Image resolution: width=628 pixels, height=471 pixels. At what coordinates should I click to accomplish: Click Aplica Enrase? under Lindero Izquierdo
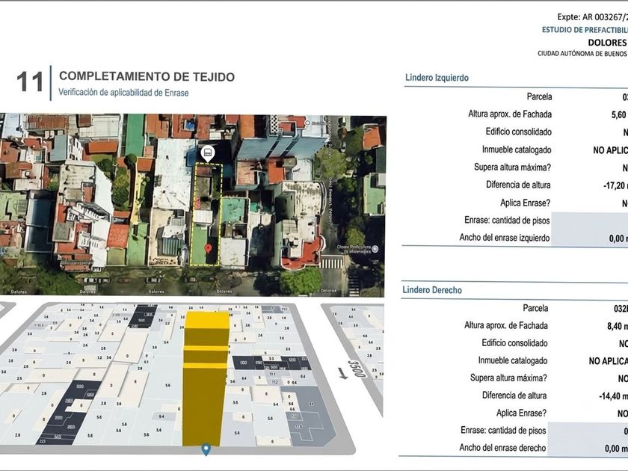tap(525, 203)
